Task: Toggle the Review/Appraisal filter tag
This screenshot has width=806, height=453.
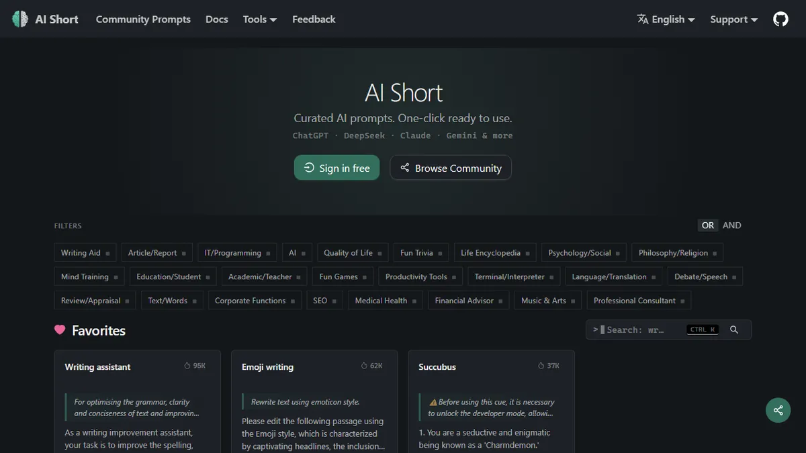Action: 95,301
